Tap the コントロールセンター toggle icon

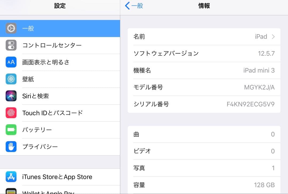(x=11, y=45)
